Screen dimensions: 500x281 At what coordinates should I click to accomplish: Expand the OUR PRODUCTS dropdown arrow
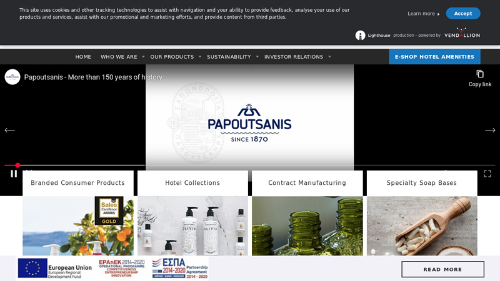tap(200, 57)
